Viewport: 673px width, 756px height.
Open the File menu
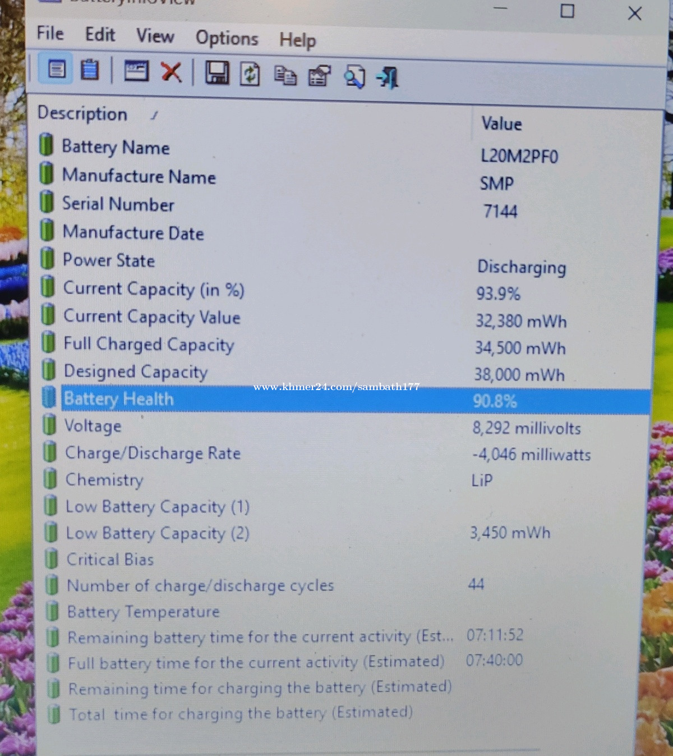point(50,33)
